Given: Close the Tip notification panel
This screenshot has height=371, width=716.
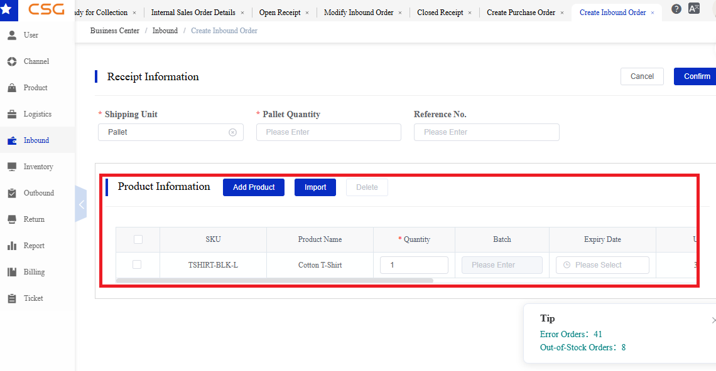Looking at the screenshot, I should pos(713,320).
